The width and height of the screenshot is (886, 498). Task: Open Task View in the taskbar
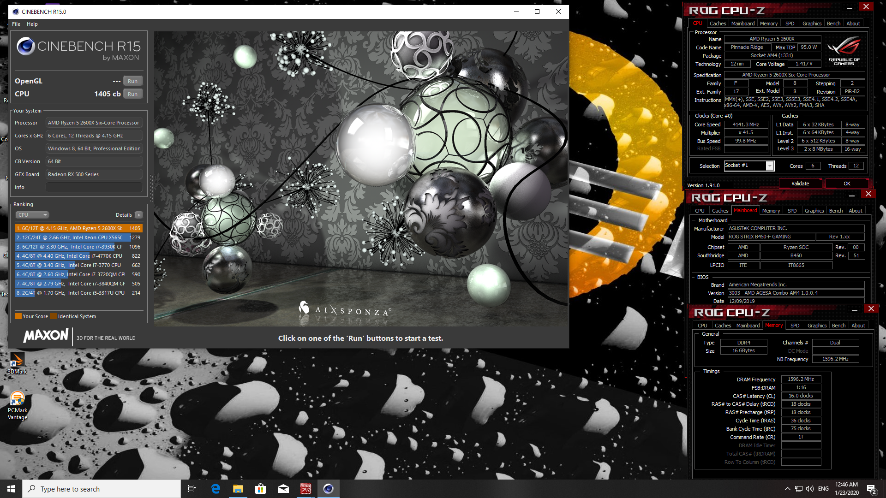[x=192, y=489]
